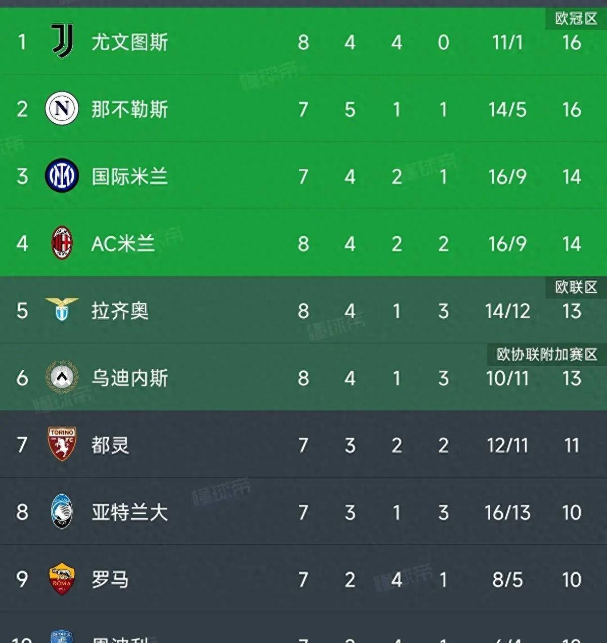
Task: Open the Napoli team logo
Action: tap(62, 108)
